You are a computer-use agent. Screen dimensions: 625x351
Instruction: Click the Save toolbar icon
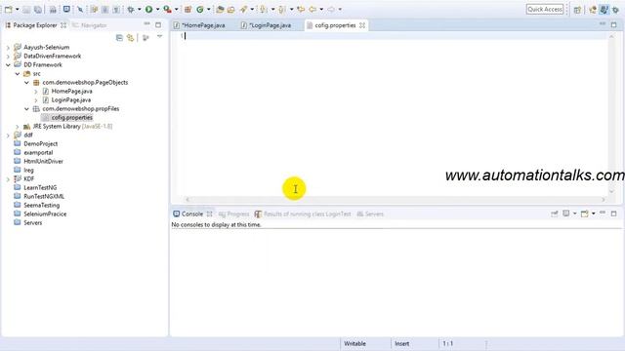[26, 9]
